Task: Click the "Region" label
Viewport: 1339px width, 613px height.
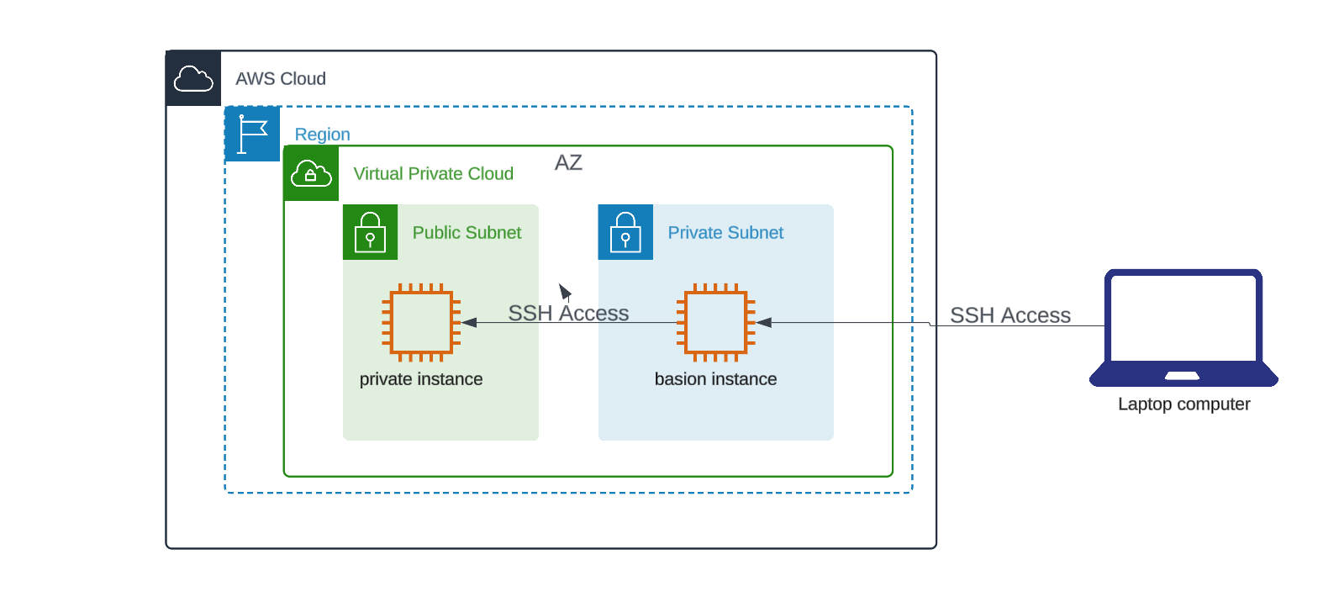Action: coord(322,135)
